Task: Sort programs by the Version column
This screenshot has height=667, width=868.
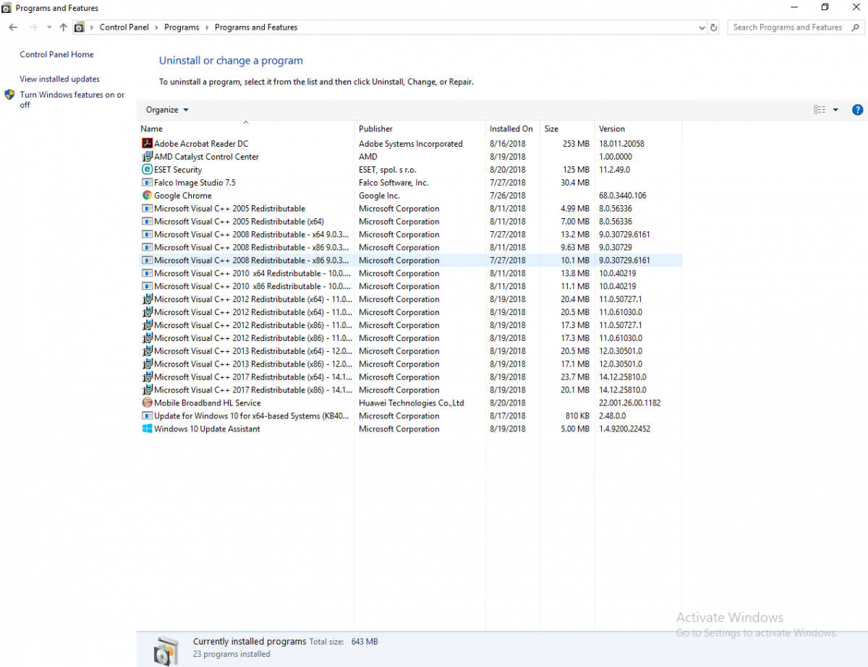Action: pos(638,129)
